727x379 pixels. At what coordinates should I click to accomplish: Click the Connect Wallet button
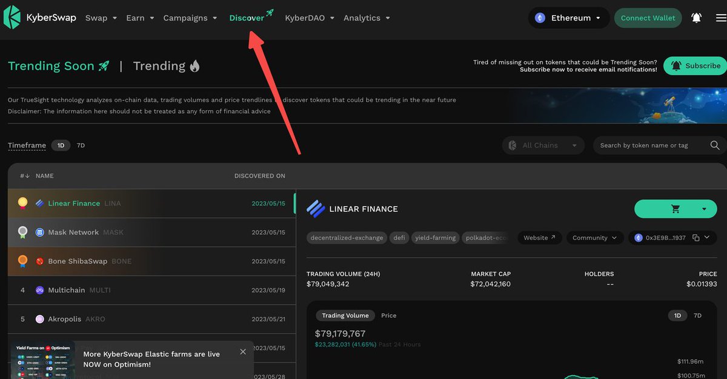[648, 18]
